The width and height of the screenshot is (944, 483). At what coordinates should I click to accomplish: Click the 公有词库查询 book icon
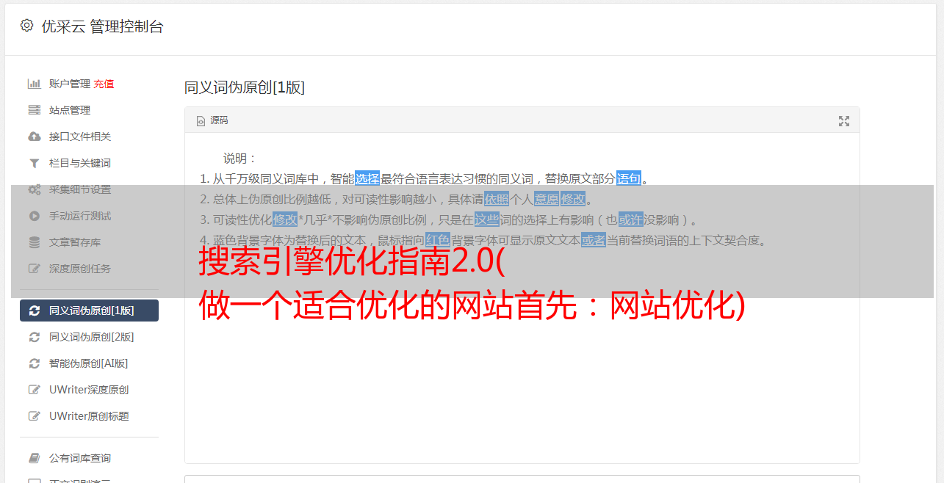34,458
